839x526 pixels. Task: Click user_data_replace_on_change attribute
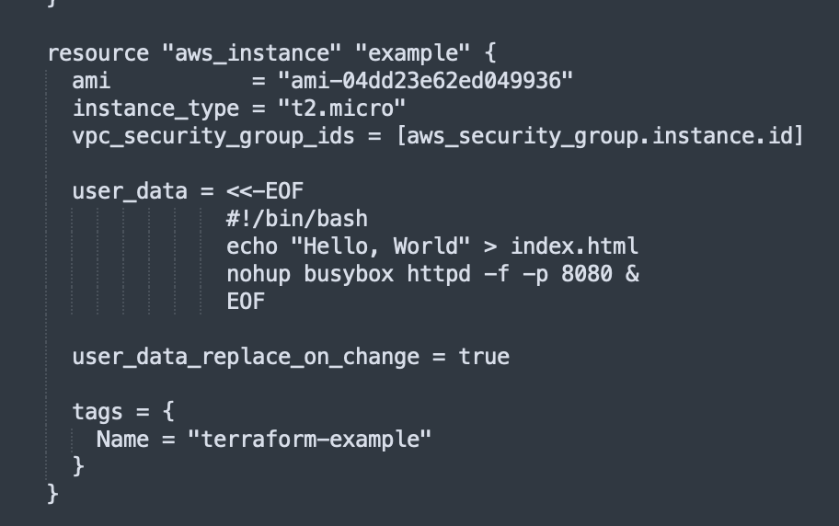click(x=246, y=357)
